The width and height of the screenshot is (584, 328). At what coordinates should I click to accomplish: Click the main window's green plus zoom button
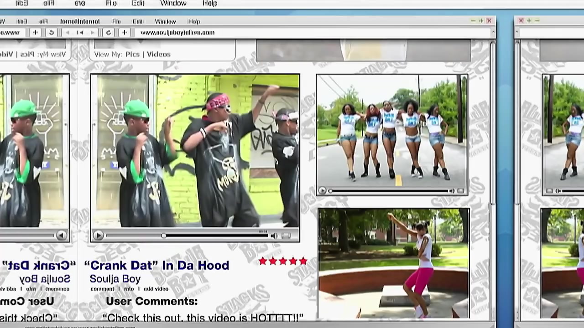point(481,20)
